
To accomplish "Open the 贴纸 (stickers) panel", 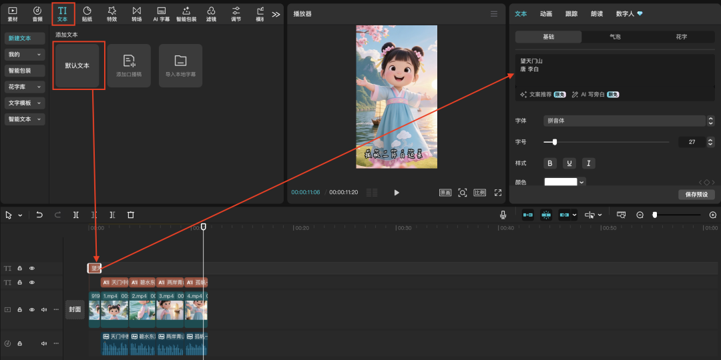I will point(87,13).
